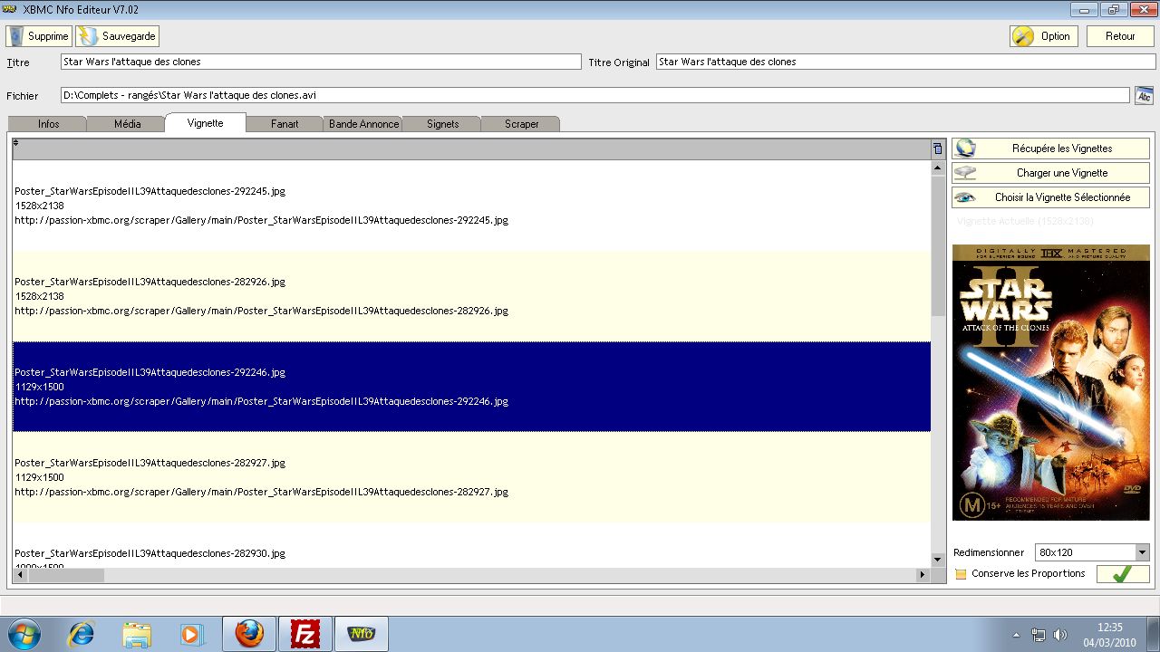Click the volume speaker tray icon
1160x652 pixels.
(x=1060, y=635)
